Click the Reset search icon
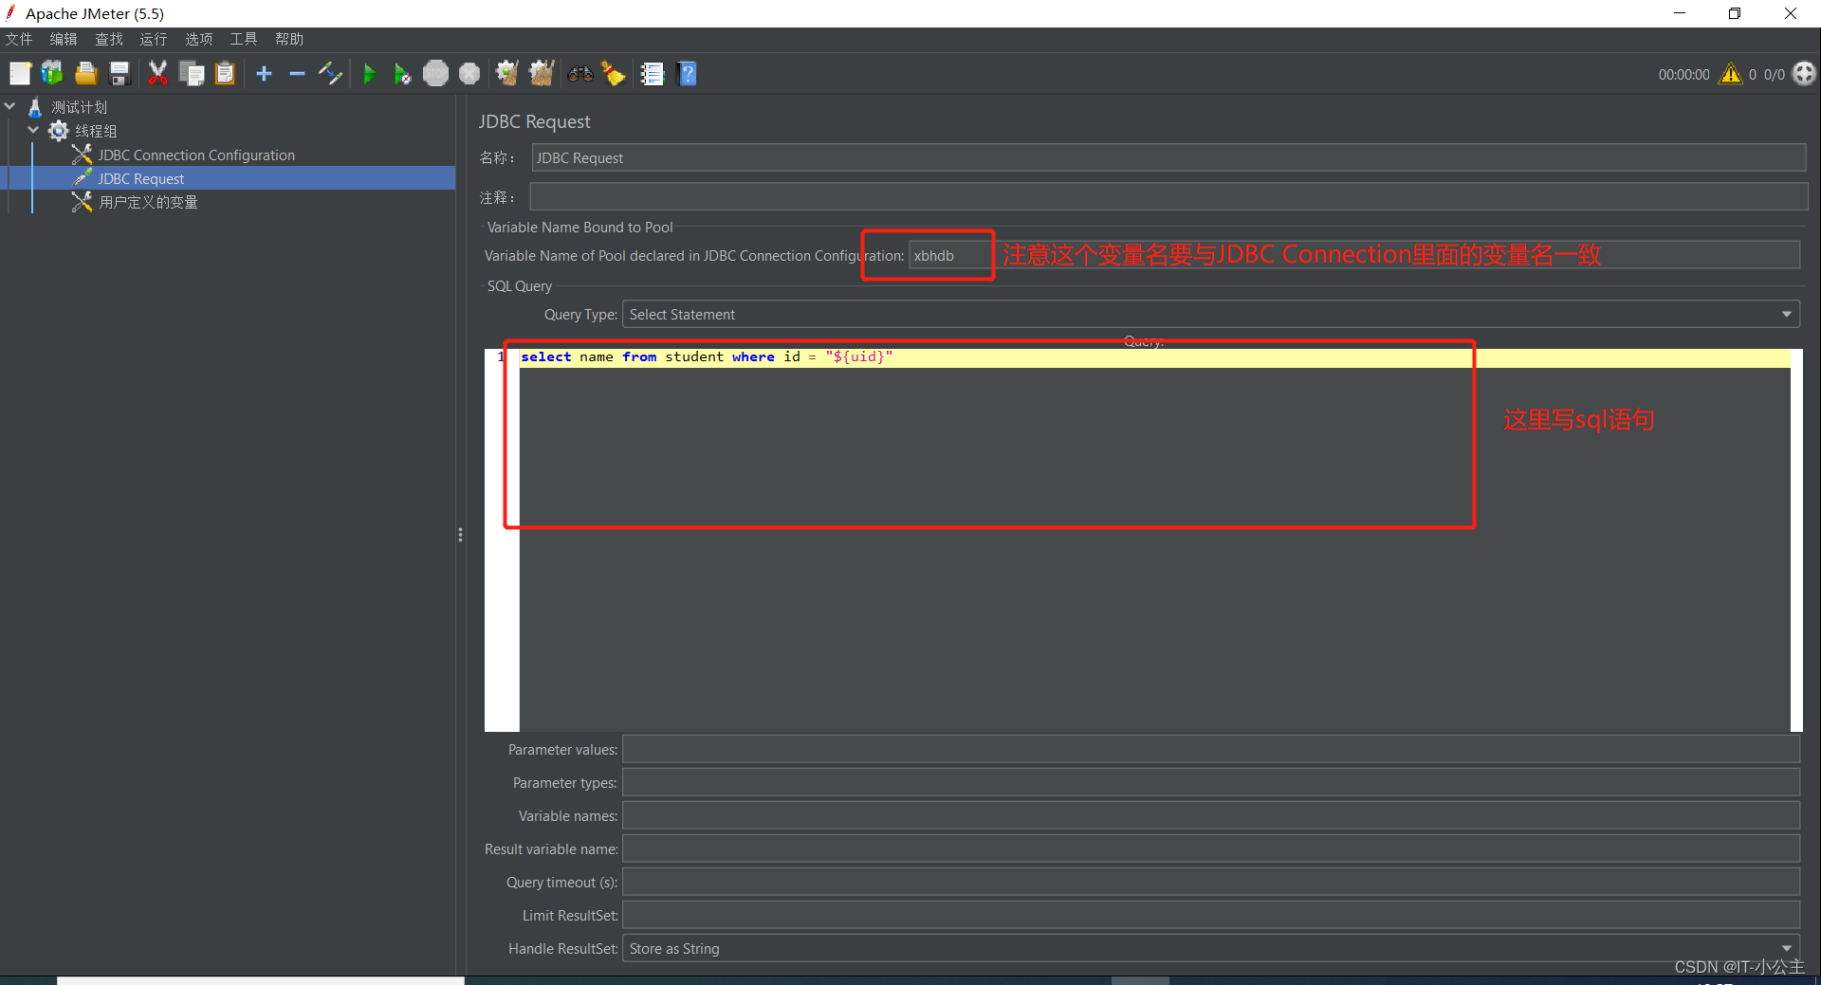Image resolution: width=1821 pixels, height=985 pixels. pyautogui.click(x=614, y=74)
